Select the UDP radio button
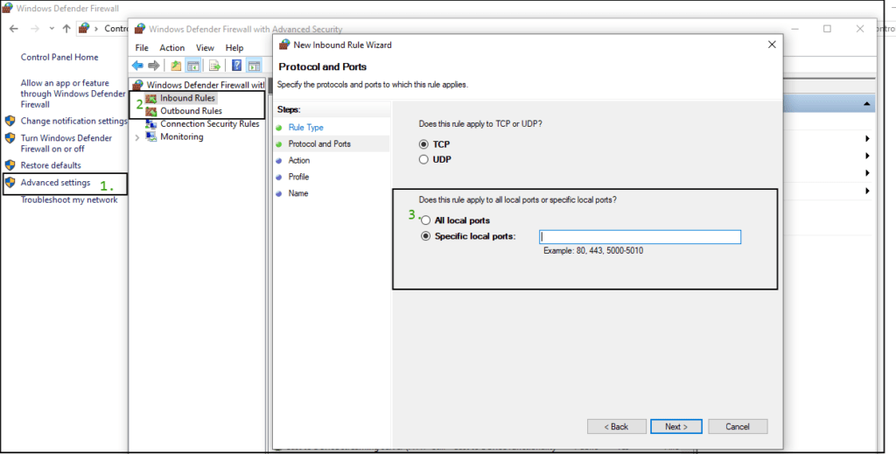 [x=423, y=160]
